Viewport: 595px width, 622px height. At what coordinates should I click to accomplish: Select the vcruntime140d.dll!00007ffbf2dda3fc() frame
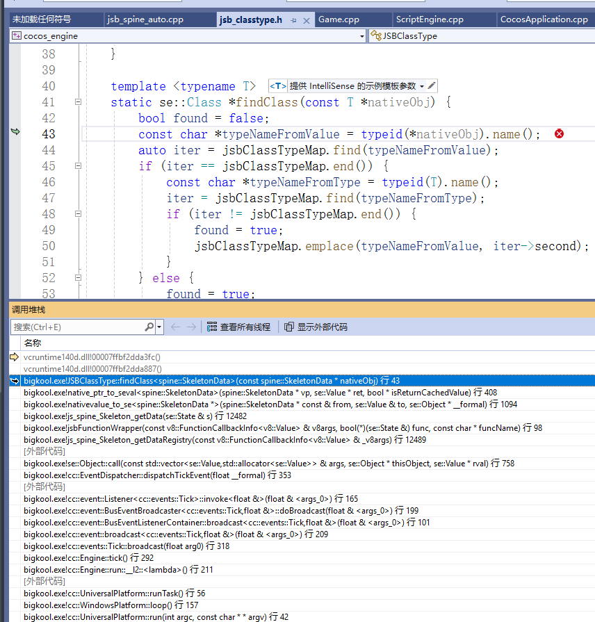point(308,357)
